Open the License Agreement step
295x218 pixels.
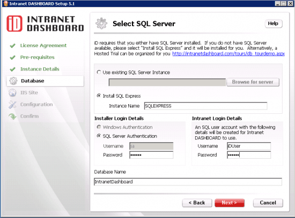click(43, 45)
